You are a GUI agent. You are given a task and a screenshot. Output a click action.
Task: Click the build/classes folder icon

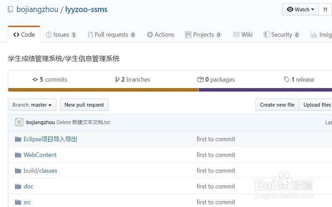pyautogui.click(x=18, y=171)
